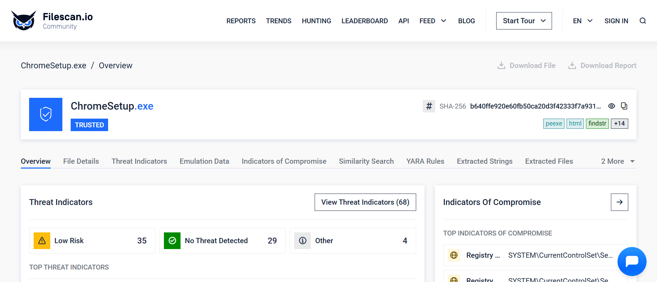
Task: Copy the SHA-256 hash with copy icon
Action: point(624,106)
